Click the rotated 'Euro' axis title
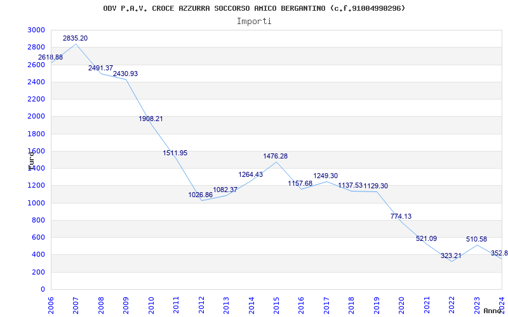This screenshot has width=508, height=317. click(30, 160)
